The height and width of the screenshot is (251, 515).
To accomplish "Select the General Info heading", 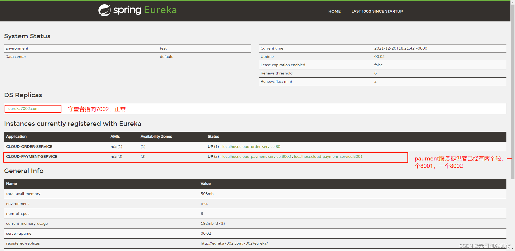I will pyautogui.click(x=24, y=171).
